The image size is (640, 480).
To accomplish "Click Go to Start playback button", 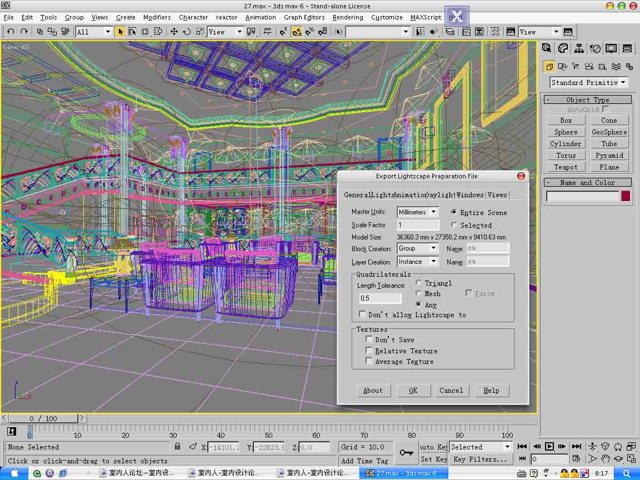I will [522, 447].
